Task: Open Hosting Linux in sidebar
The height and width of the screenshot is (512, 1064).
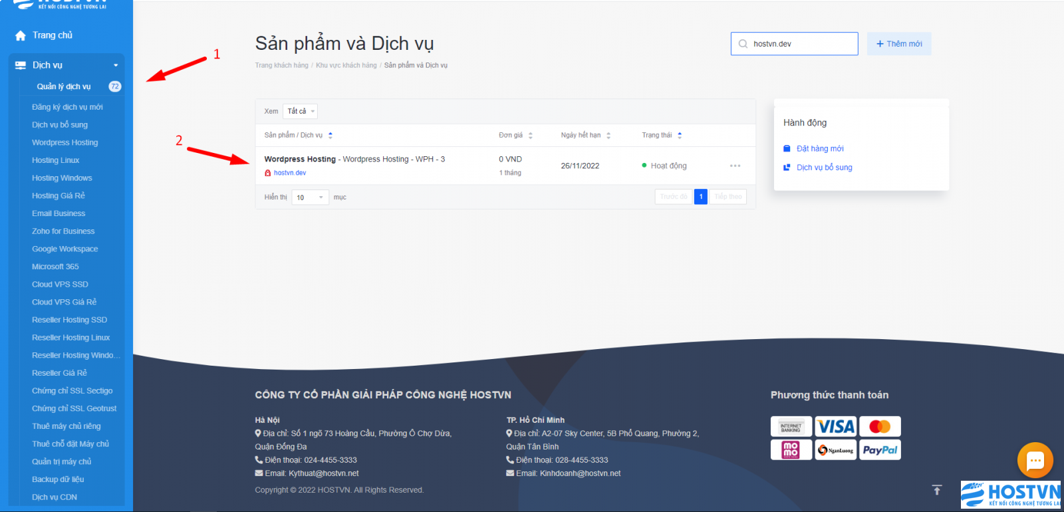Action: tap(56, 160)
